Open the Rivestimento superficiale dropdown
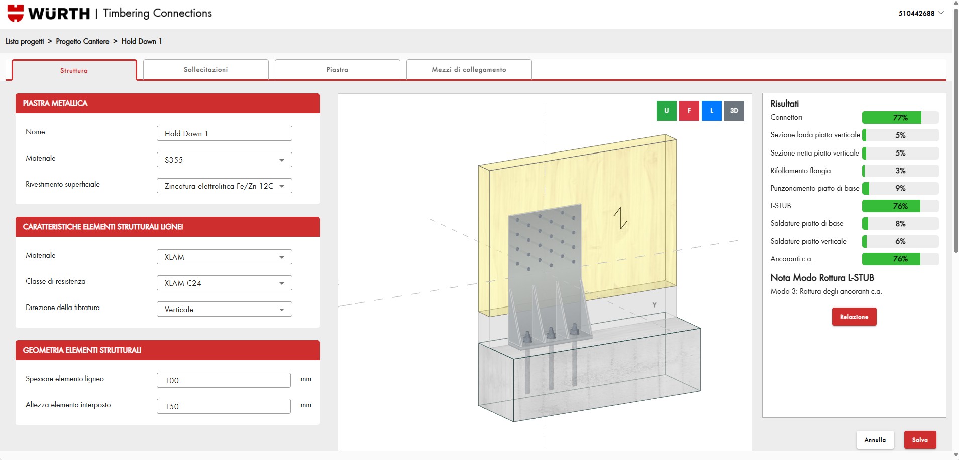The width and height of the screenshot is (959, 460). coord(224,186)
